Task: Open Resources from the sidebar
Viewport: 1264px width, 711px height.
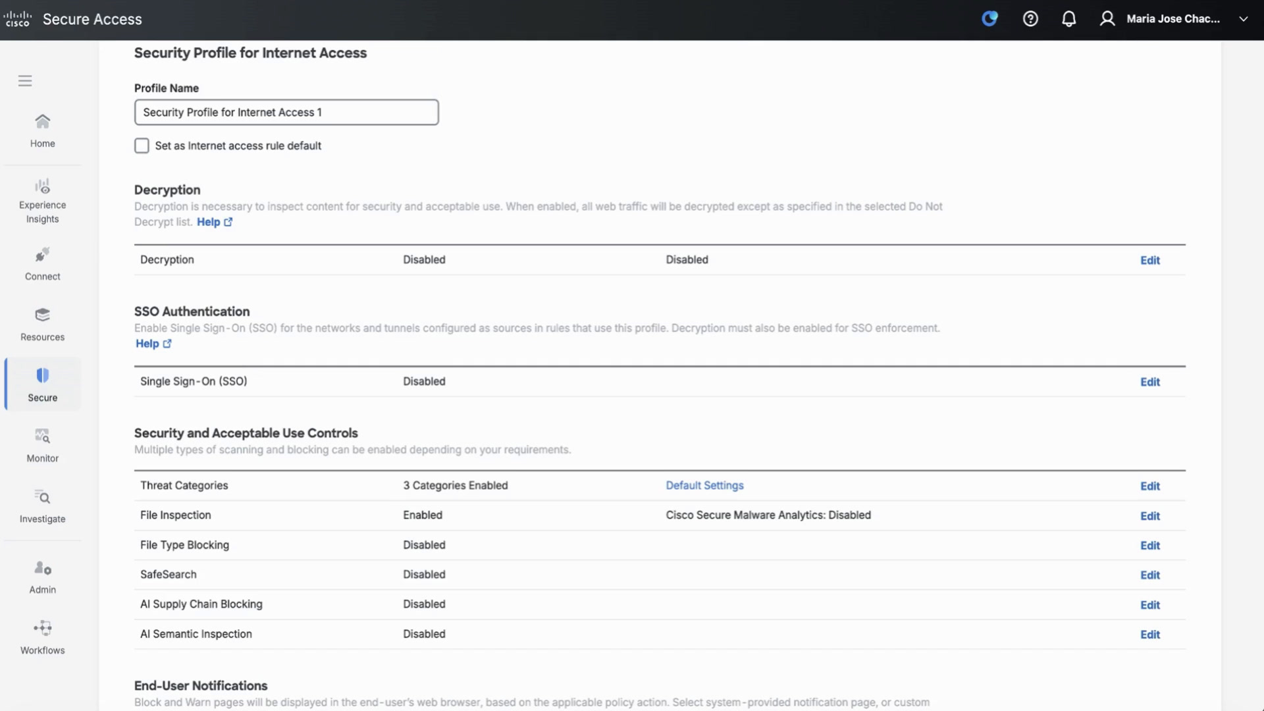Action: (42, 325)
